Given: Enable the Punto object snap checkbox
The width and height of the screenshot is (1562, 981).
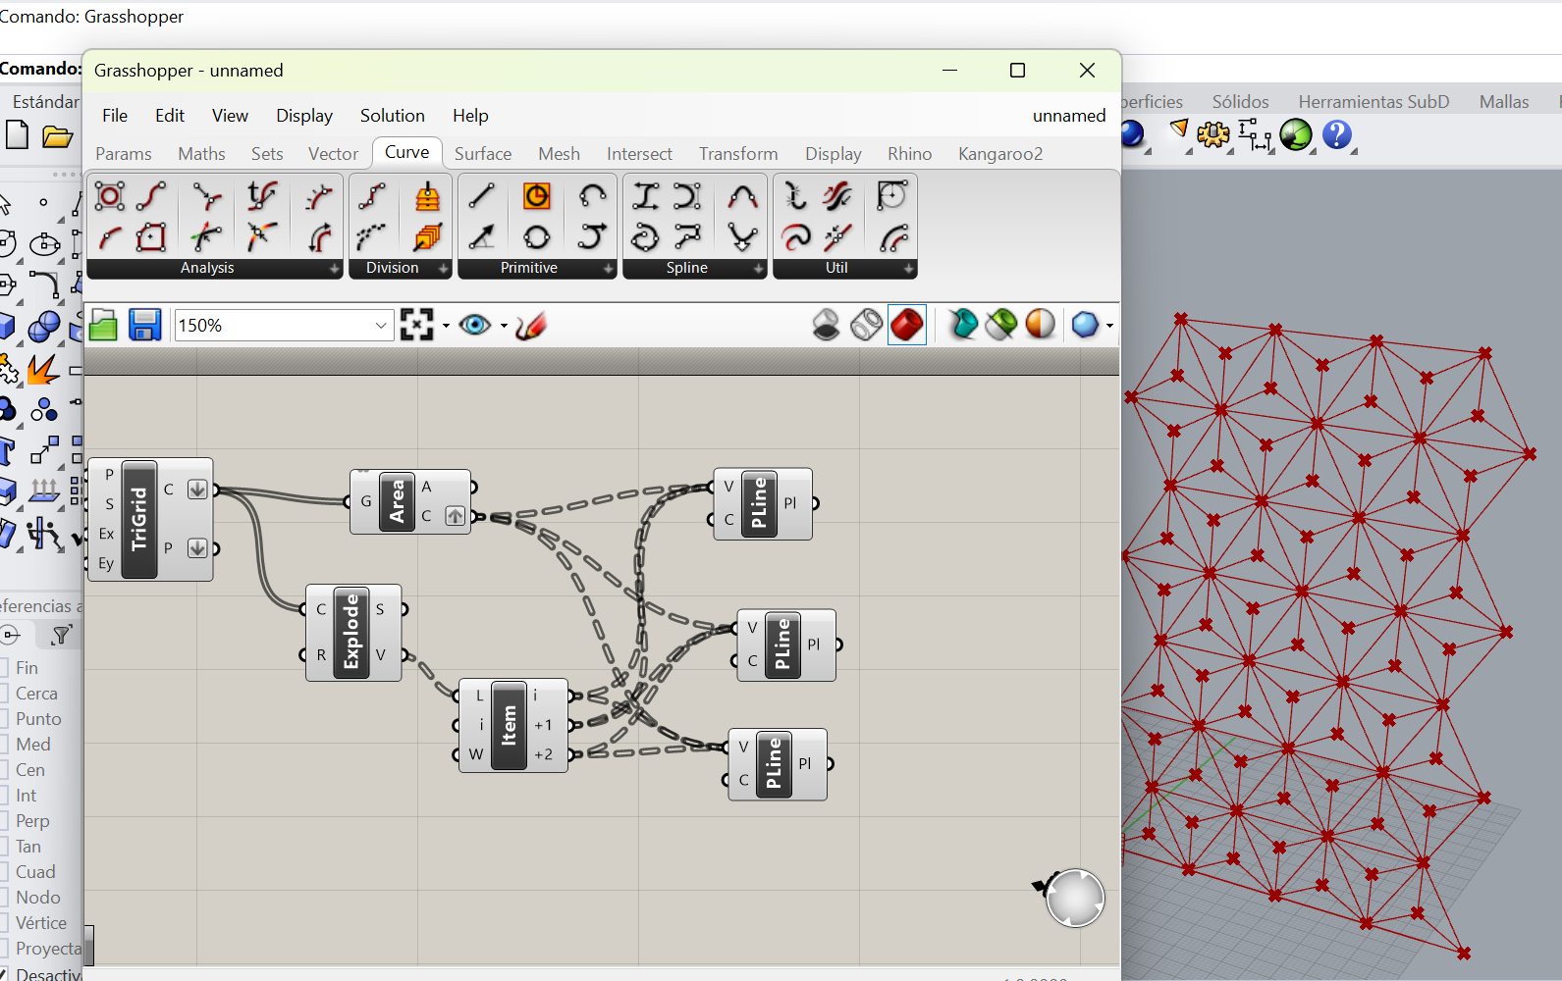Looking at the screenshot, I should click(5, 719).
